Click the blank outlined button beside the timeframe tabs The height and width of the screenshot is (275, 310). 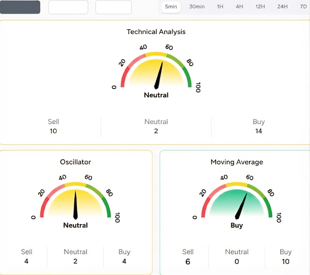point(114,7)
